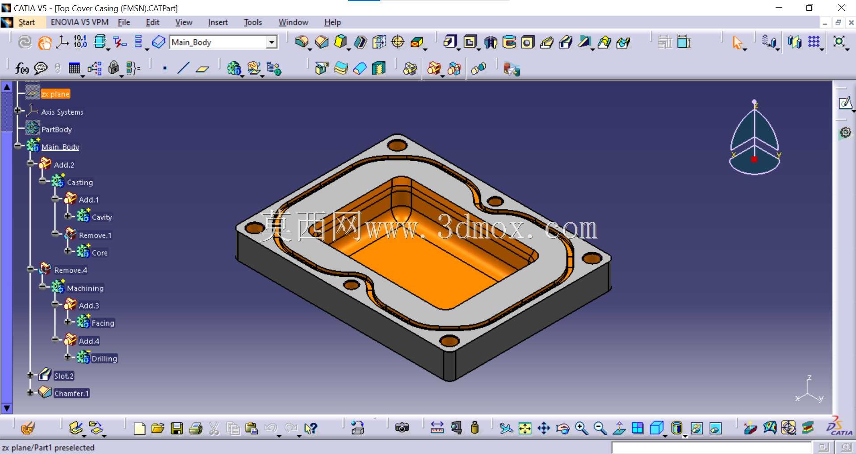Select the PartBody tree item
Viewport: 856px width, 454px height.
point(56,129)
